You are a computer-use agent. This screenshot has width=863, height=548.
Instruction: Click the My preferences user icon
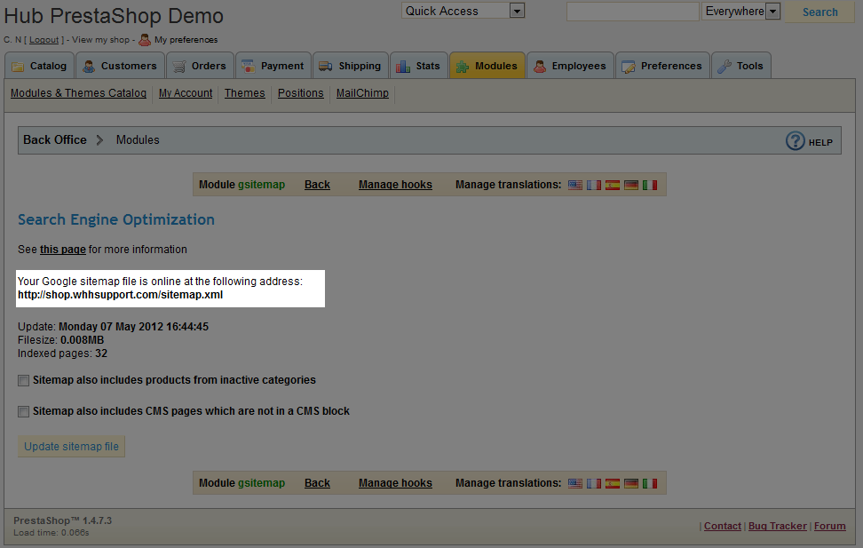tap(145, 39)
